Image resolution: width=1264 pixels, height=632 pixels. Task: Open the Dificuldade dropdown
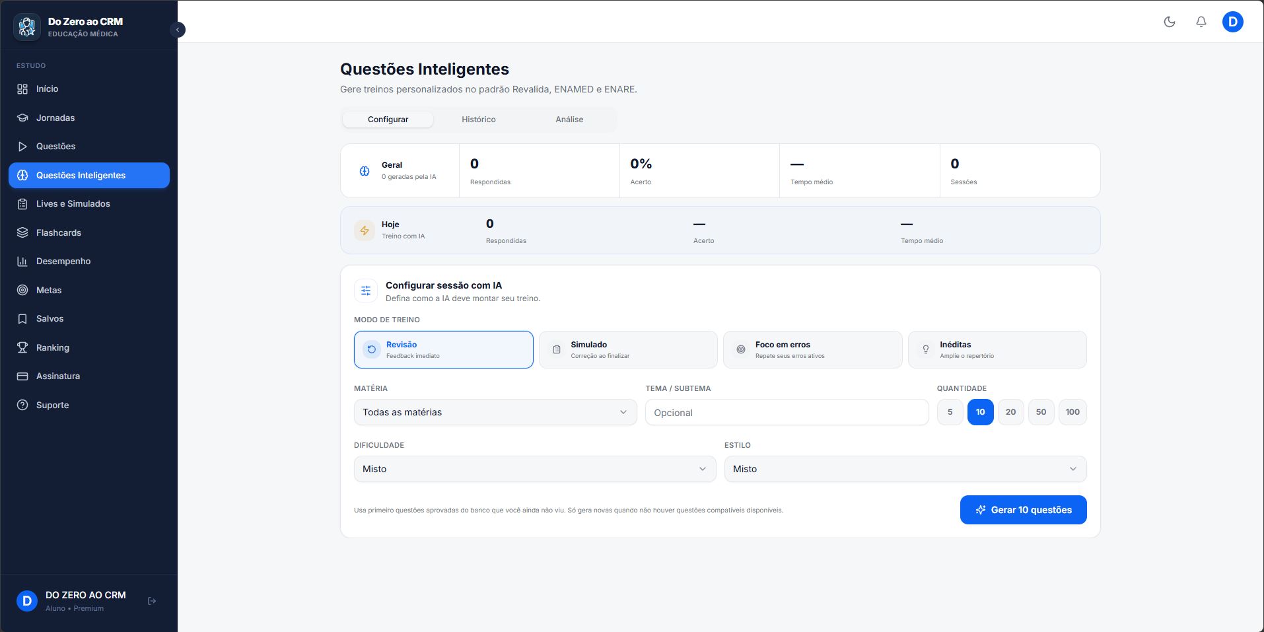pyautogui.click(x=535, y=469)
